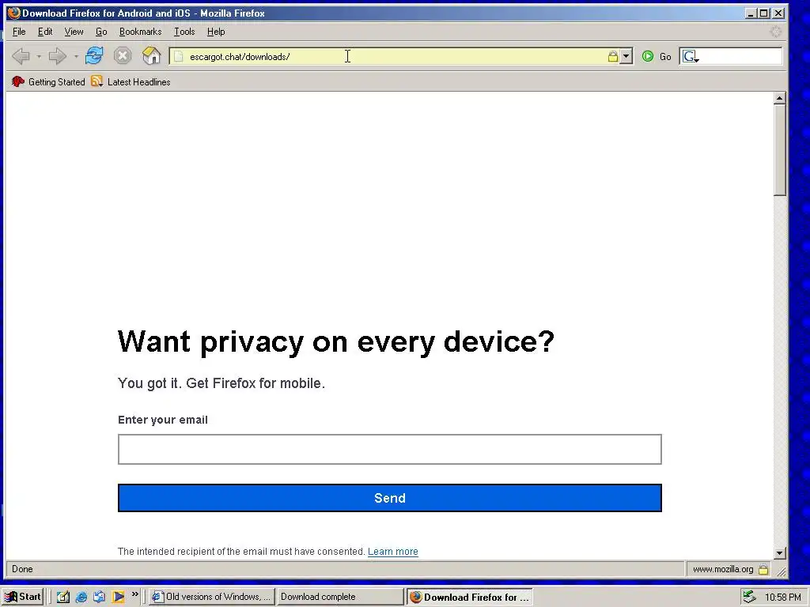Click the scrollbar up arrow
This screenshot has width=810, height=607.
click(780, 98)
